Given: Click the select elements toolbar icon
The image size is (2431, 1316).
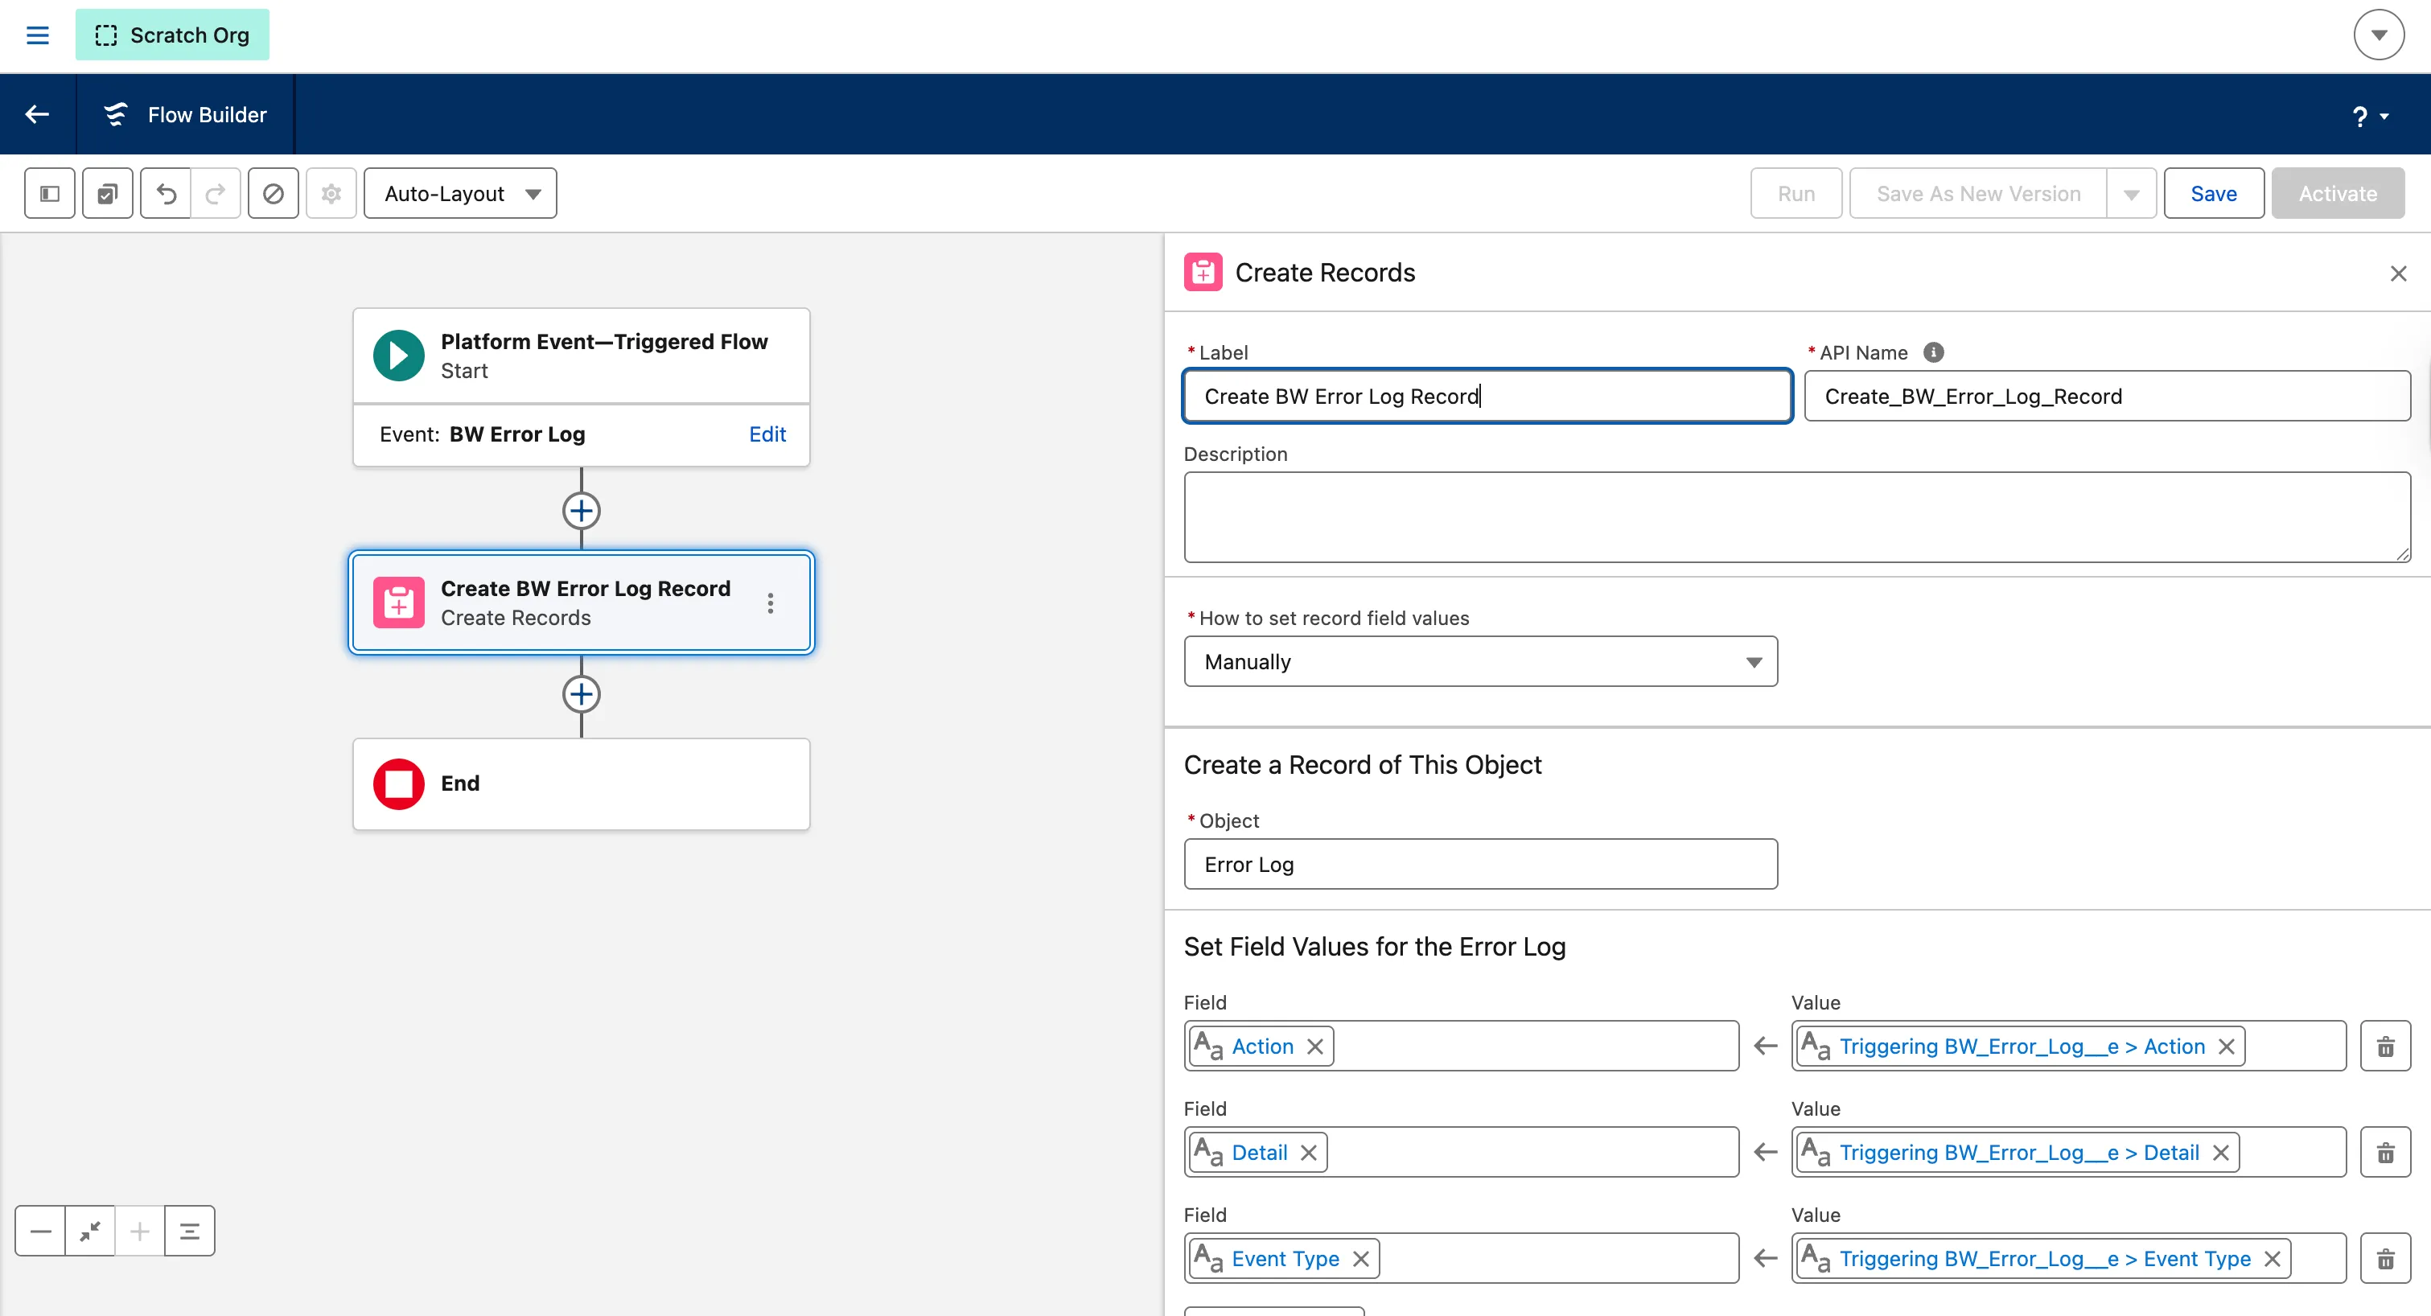Looking at the screenshot, I should (x=108, y=193).
